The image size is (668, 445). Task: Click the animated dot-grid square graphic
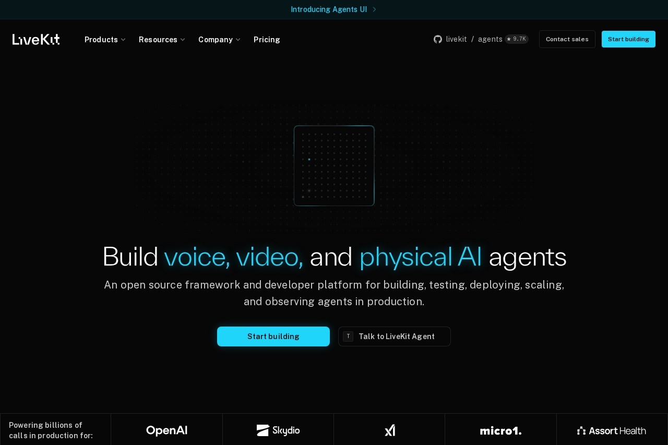click(334, 166)
